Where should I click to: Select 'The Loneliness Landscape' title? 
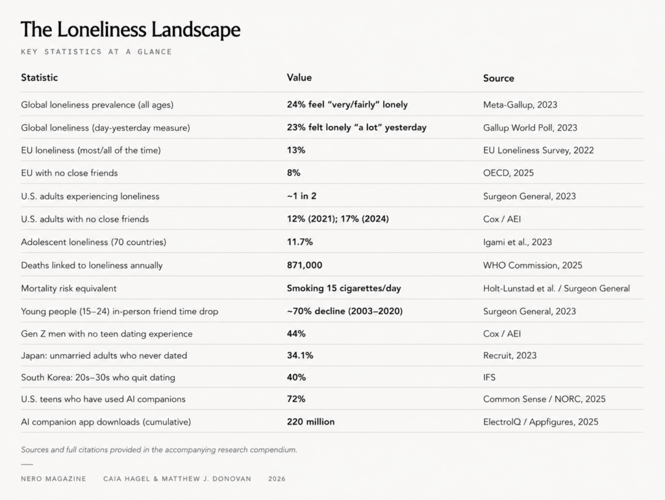pyautogui.click(x=131, y=29)
